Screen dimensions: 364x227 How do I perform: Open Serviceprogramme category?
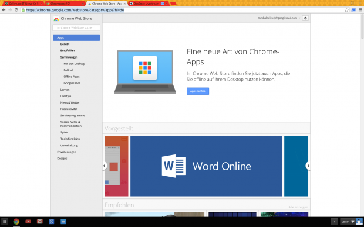pyautogui.click(x=73, y=115)
